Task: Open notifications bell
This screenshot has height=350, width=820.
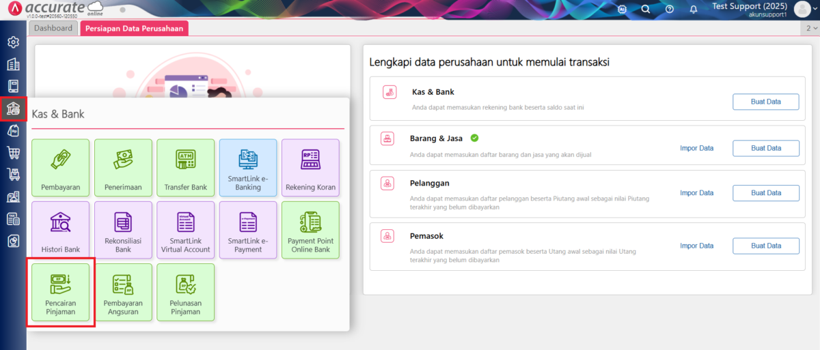Action: [694, 9]
